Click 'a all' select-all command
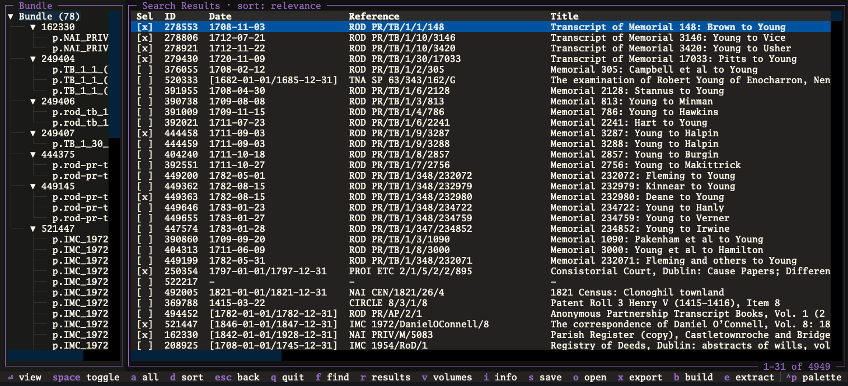Viewport: 848px width, 386px height. [x=145, y=377]
